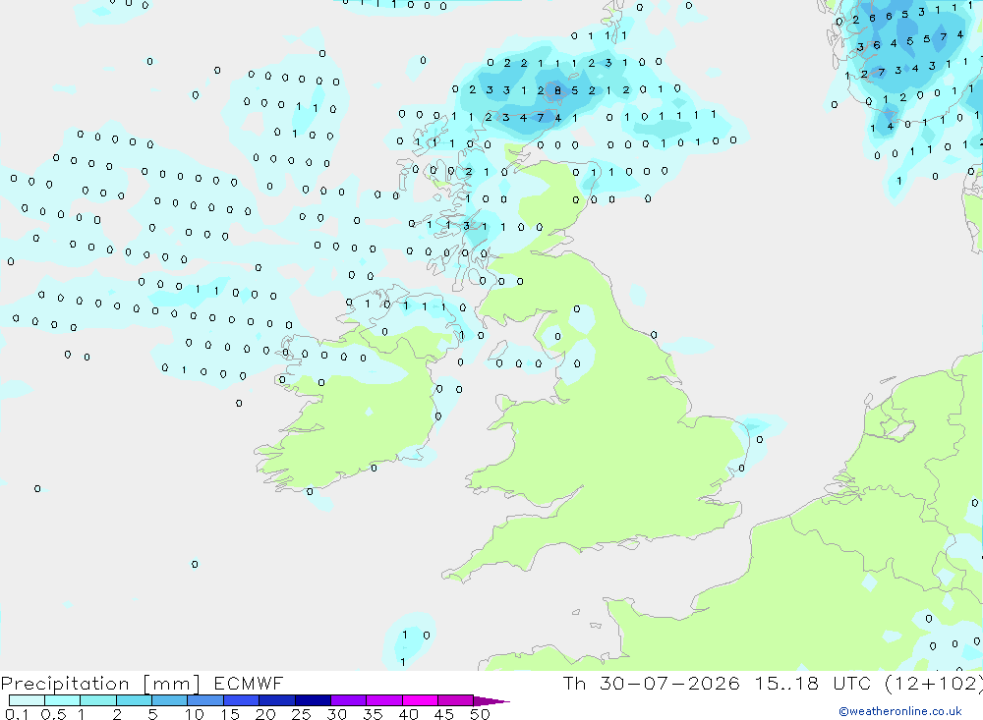983x720 pixels.
Task: Select the 1–2 mm legend color swatch
Action: 98,700
